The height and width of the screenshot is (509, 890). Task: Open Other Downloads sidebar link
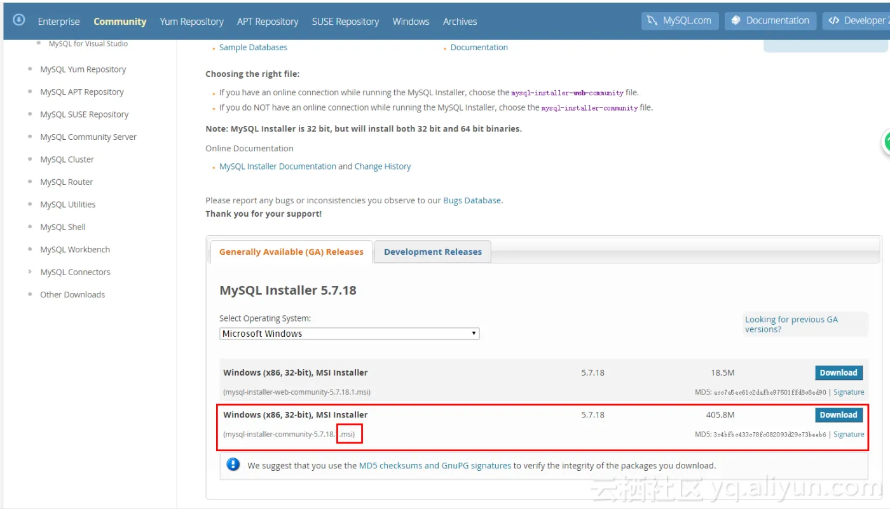coord(72,295)
